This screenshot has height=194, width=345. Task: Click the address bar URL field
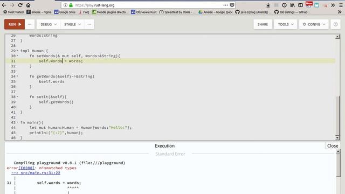click(x=149, y=5)
